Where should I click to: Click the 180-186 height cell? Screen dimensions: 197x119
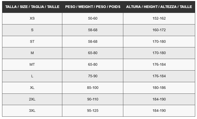[x=159, y=88]
